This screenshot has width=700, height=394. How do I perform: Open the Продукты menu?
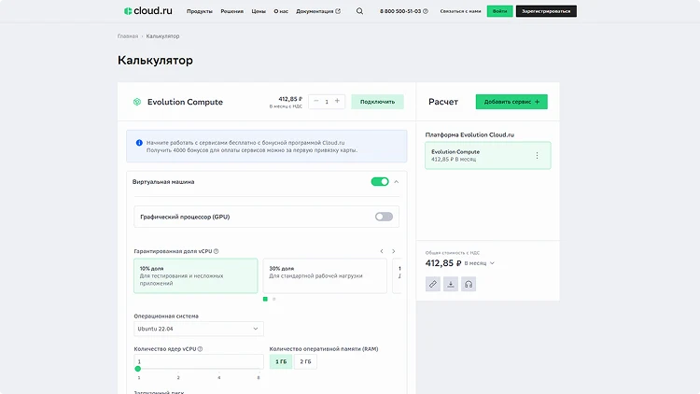tap(200, 11)
